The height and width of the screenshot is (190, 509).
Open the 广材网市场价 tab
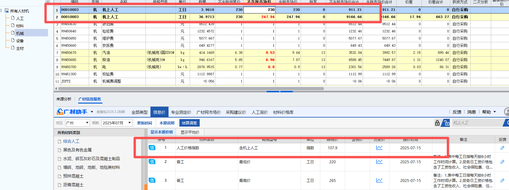(x=209, y=112)
